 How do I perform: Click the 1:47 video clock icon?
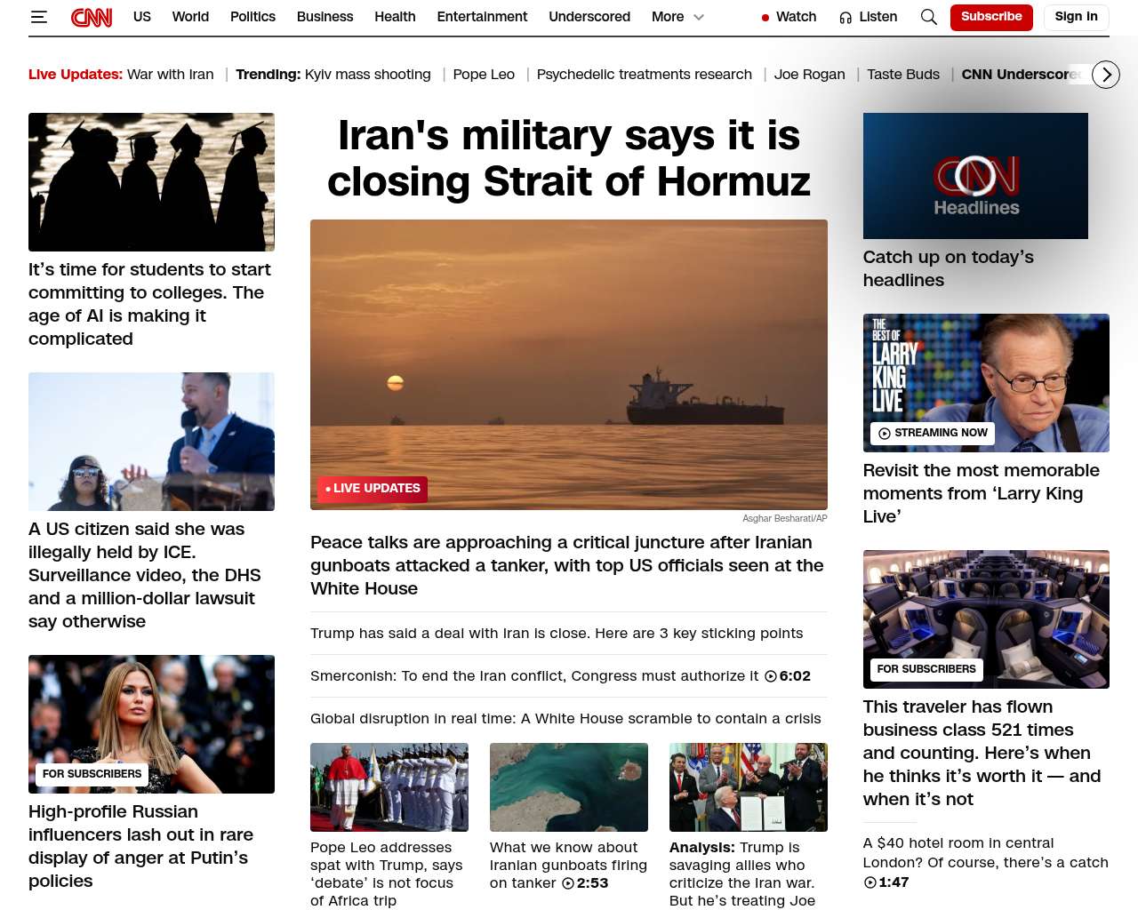870,882
